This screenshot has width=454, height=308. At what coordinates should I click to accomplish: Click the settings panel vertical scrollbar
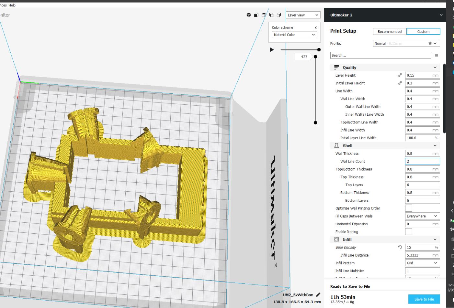[444, 98]
